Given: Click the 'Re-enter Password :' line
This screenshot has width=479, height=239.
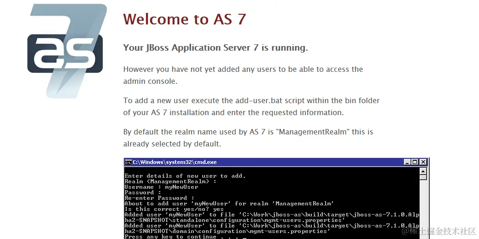Looking at the screenshot, I should point(159,198).
